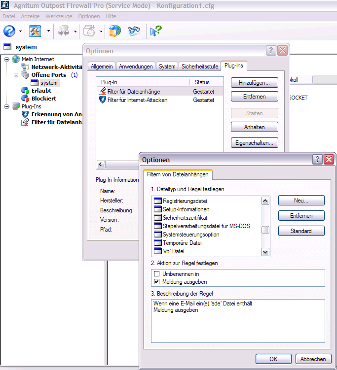Click the file type list scrollbar thumb
Viewport: 337px width, 370px height.
click(265, 230)
